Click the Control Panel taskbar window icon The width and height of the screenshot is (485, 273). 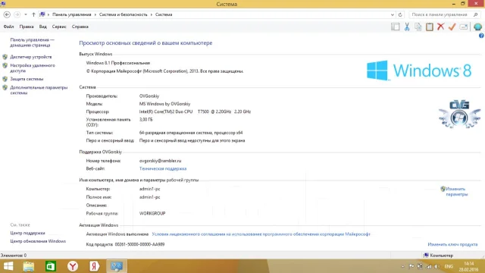pos(116,266)
